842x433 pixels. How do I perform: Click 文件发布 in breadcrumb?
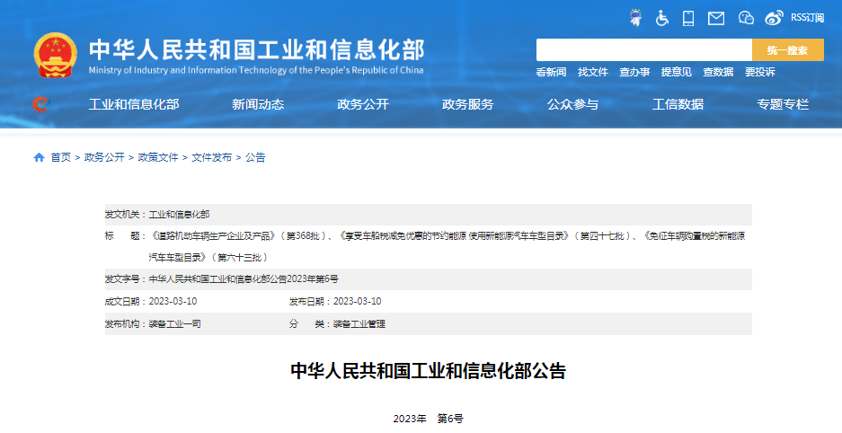[x=211, y=157]
